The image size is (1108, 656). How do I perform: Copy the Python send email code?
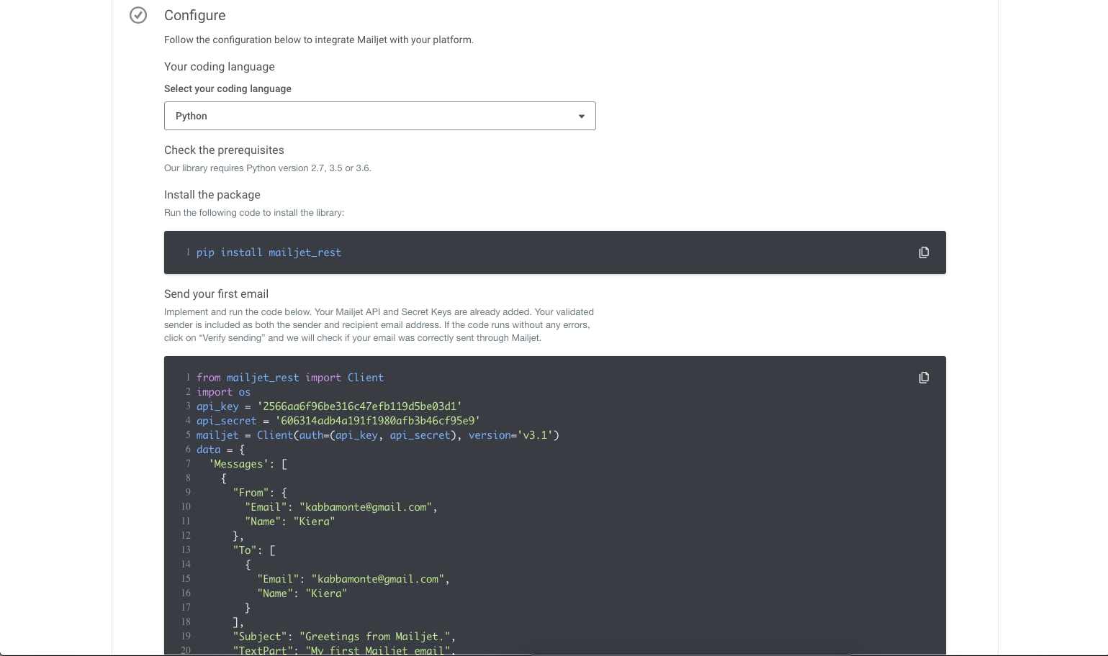(924, 378)
